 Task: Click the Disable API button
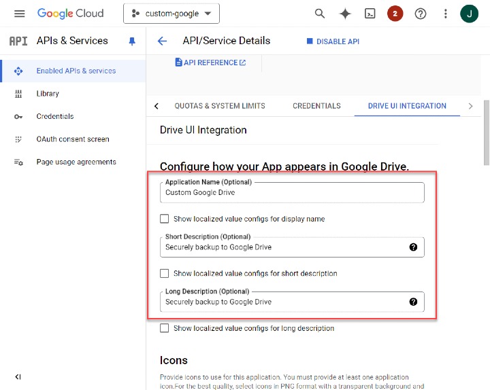click(x=333, y=41)
